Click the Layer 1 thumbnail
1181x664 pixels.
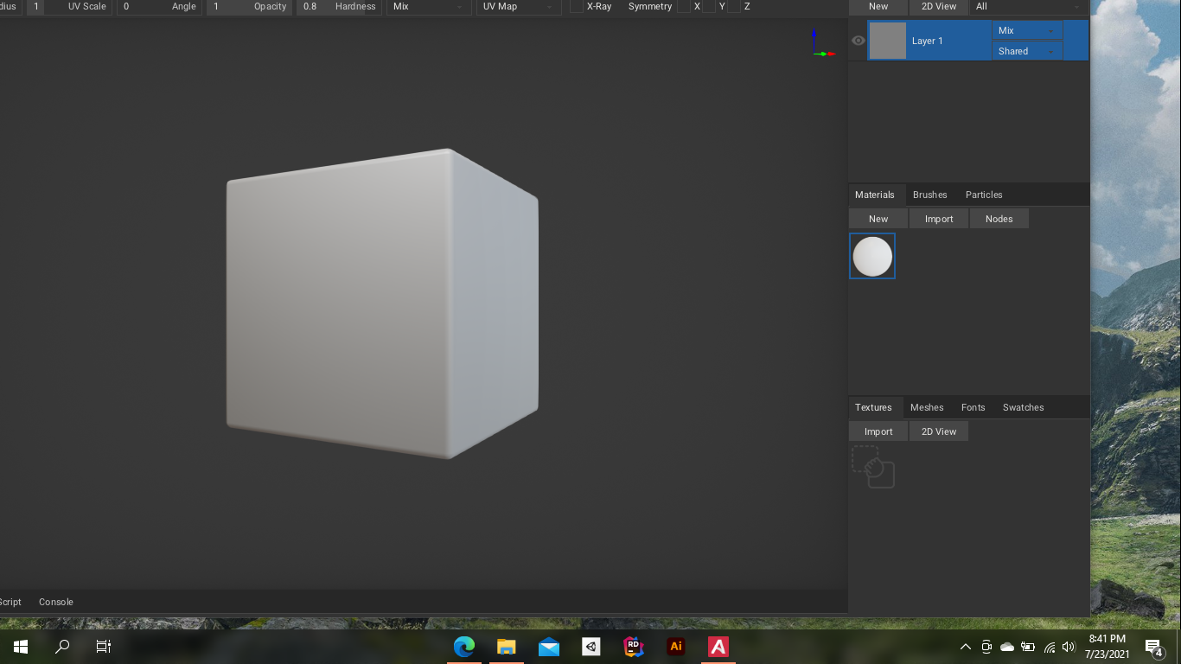tap(888, 40)
